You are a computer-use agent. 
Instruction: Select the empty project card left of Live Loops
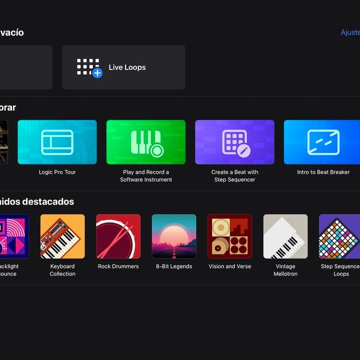[26, 67]
